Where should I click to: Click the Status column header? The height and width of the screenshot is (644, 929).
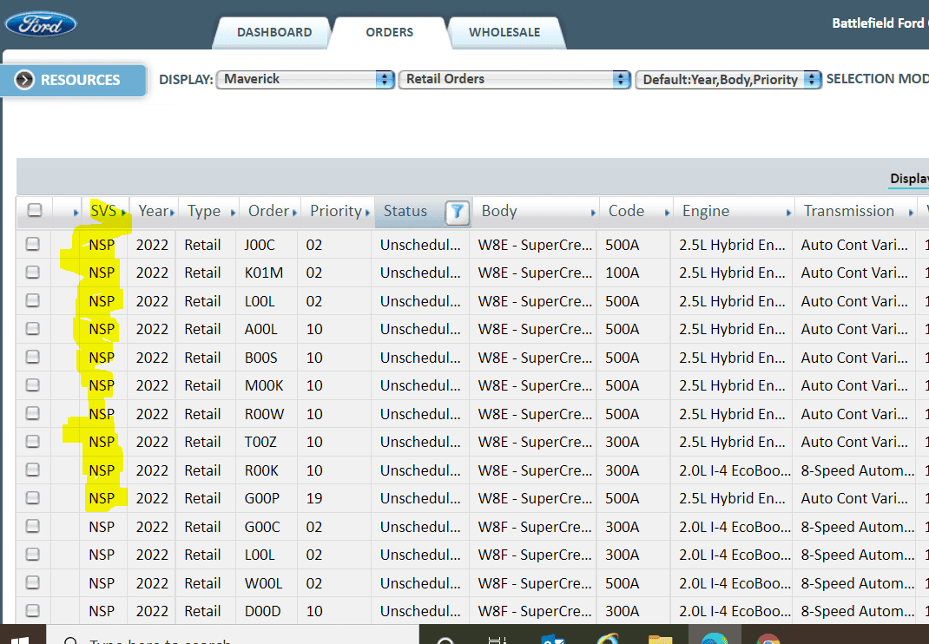click(405, 212)
